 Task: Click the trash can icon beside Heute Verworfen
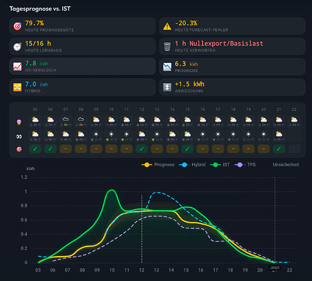click(167, 47)
